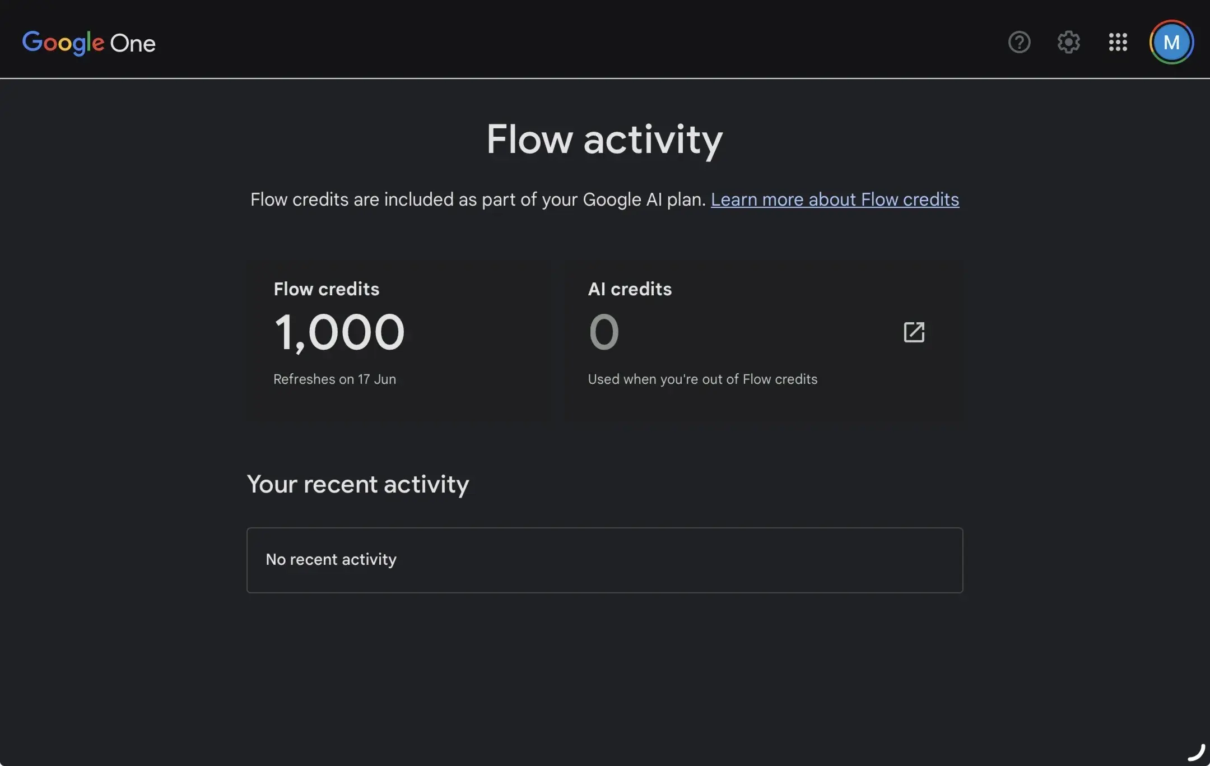Click the corner resize handle icon
1210x766 pixels.
[1197, 752]
